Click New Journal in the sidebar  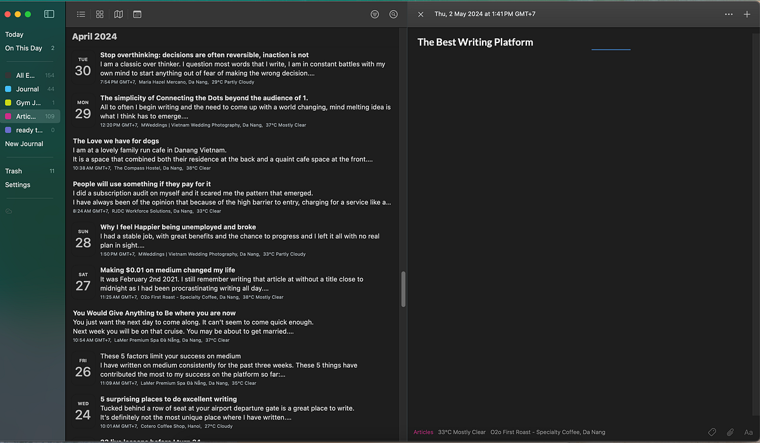point(24,144)
